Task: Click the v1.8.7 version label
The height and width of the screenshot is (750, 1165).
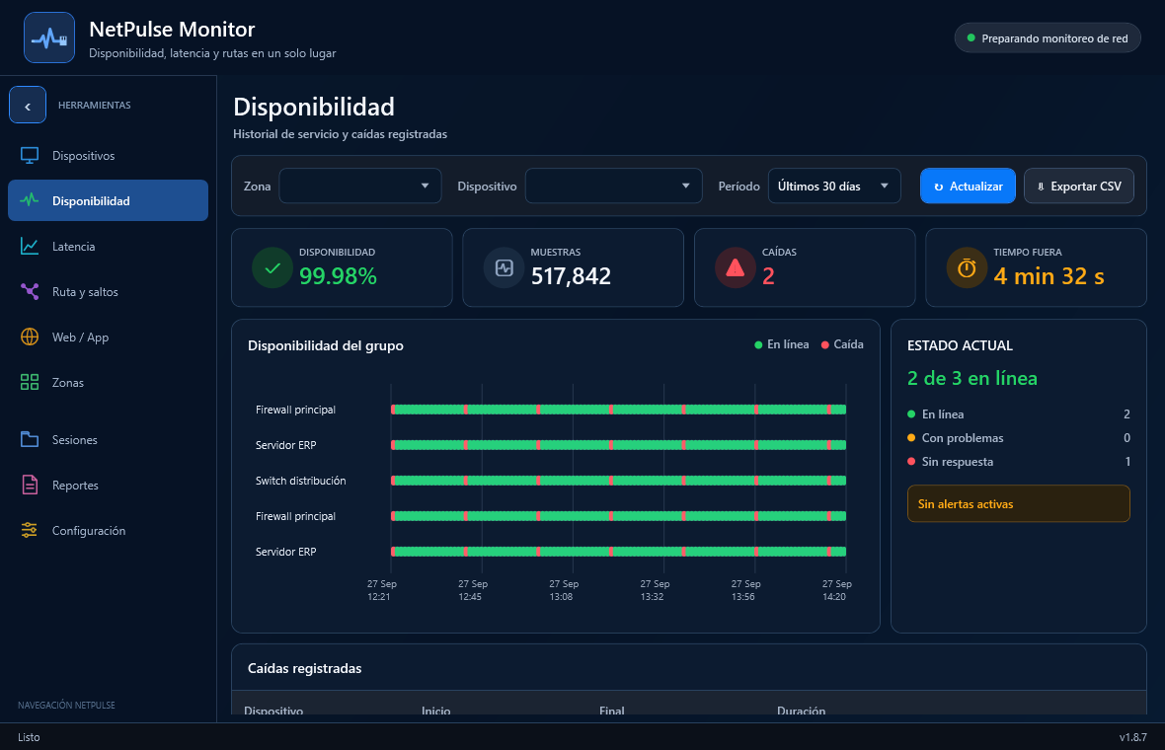Action: click(x=1133, y=737)
